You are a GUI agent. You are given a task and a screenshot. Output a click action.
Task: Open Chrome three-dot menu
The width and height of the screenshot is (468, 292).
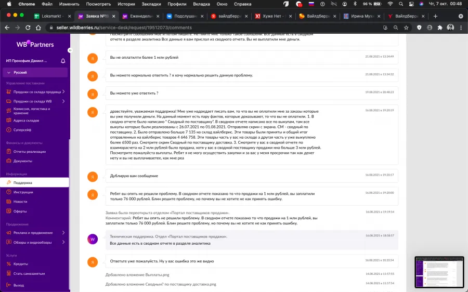(461, 28)
